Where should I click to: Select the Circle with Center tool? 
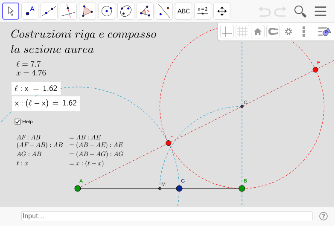[107, 11]
